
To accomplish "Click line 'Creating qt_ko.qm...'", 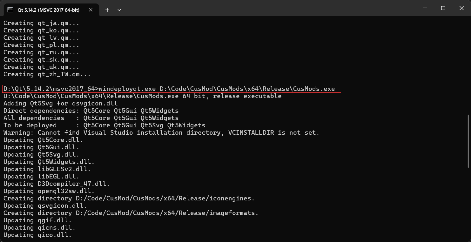I will [41, 30].
